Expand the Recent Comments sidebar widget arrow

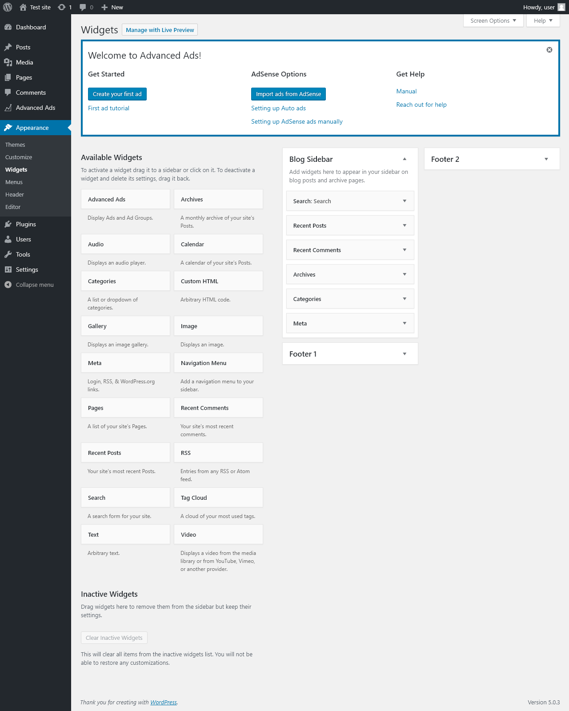pos(405,250)
